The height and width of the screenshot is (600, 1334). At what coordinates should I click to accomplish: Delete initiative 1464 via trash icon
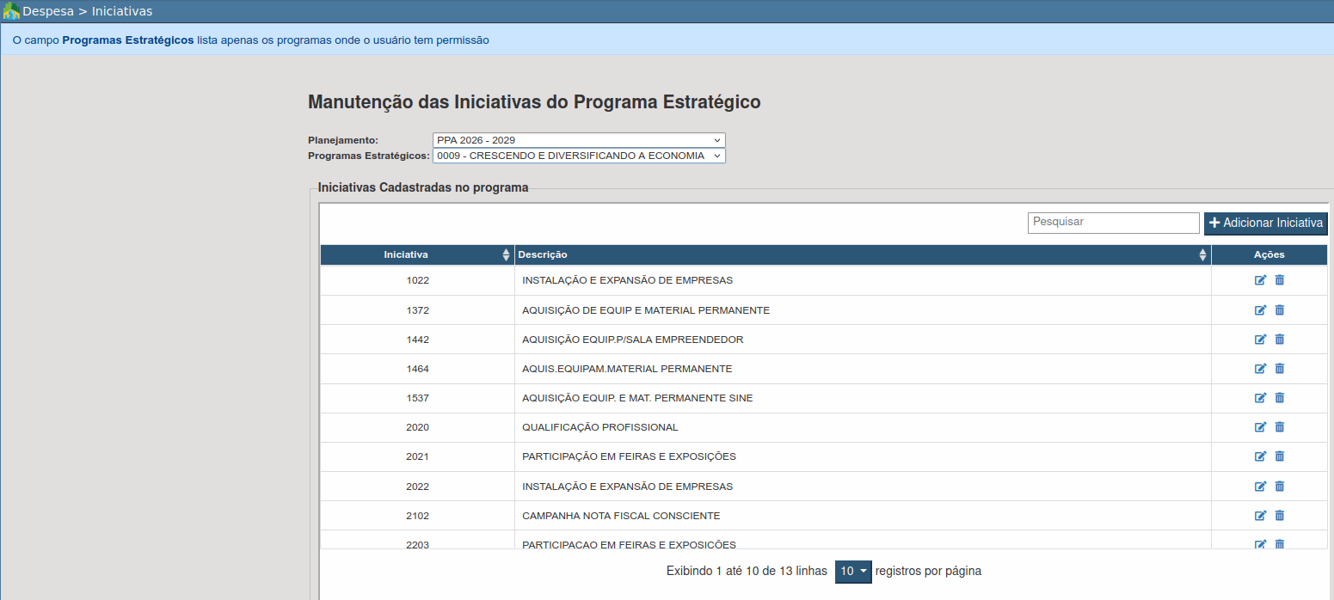pos(1279,369)
